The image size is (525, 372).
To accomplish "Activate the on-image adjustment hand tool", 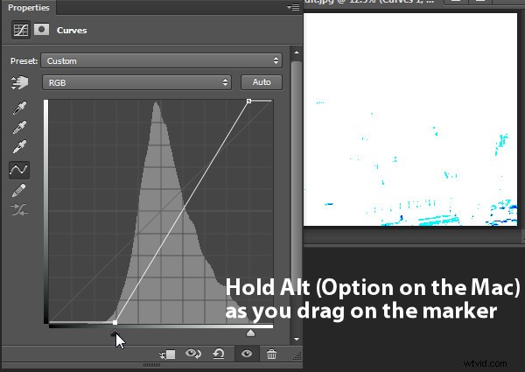I will [x=19, y=82].
